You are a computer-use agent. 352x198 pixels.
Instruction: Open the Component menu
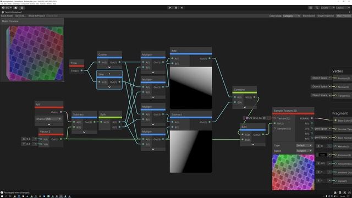point(25,4)
